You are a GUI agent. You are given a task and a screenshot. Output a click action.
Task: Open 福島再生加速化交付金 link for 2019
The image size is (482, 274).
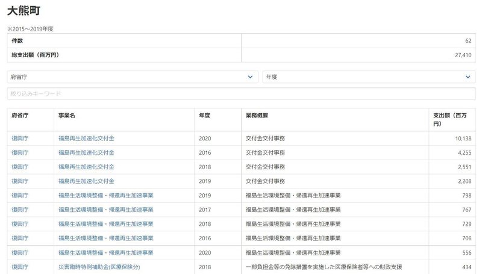click(x=86, y=181)
